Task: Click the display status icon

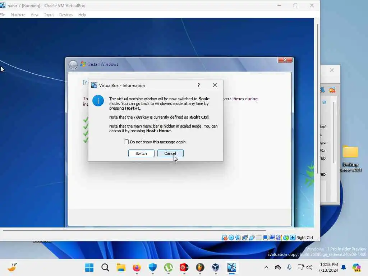Action: click(266, 238)
